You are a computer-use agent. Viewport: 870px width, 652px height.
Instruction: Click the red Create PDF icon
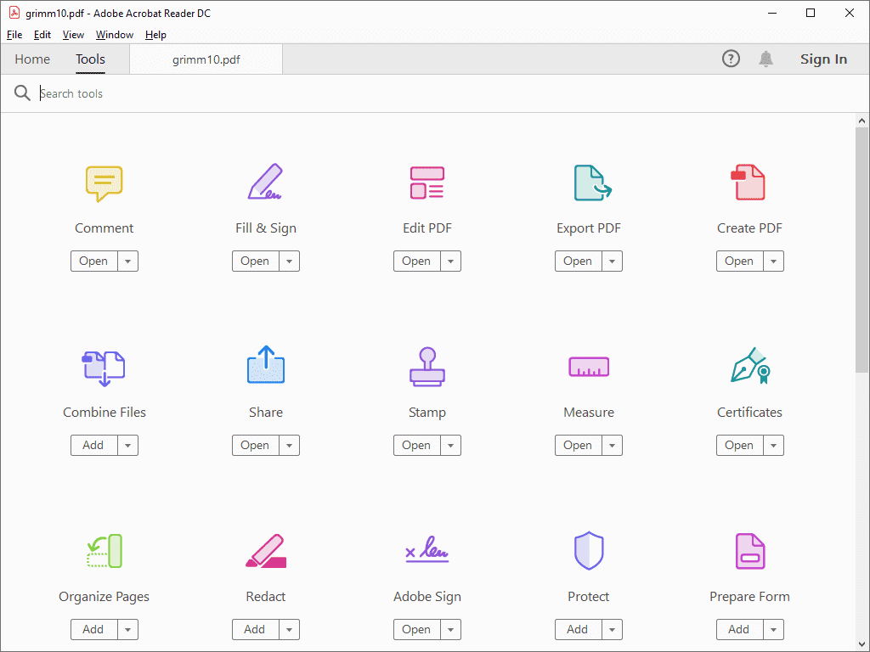point(748,182)
